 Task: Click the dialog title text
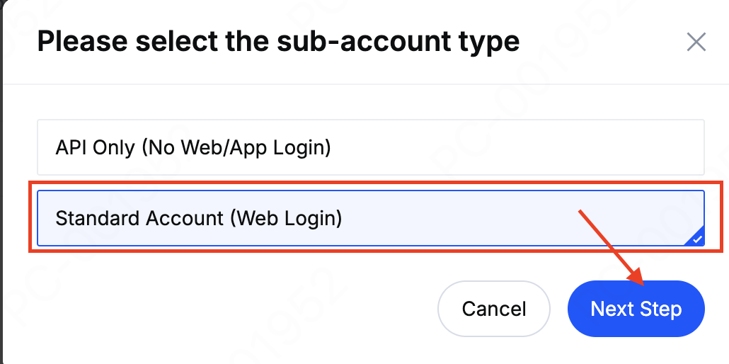click(278, 42)
